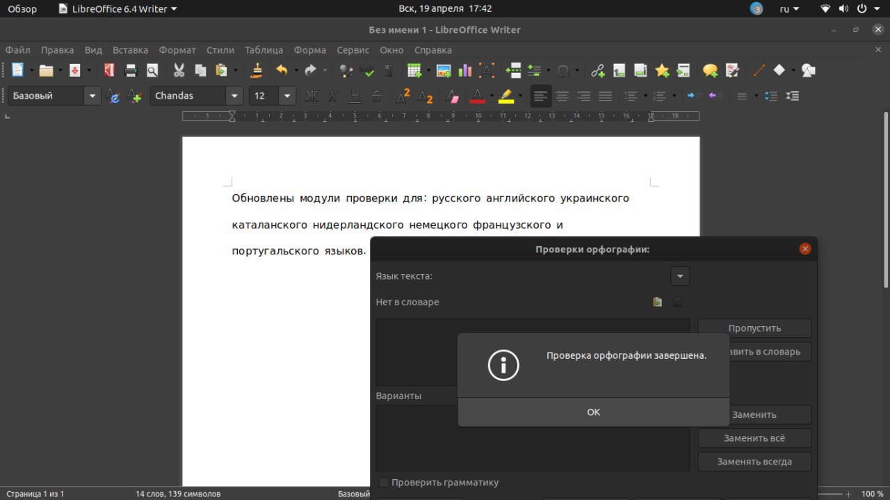Open the basic shapes dropdown arrow

pyautogui.click(x=793, y=70)
